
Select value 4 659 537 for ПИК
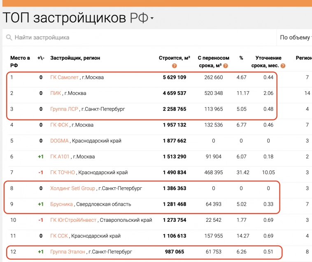(175, 93)
